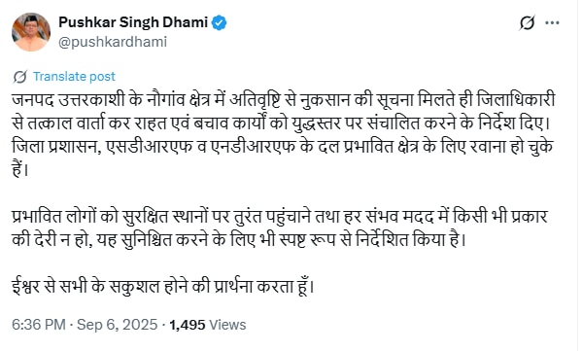The width and height of the screenshot is (582, 351).
Task: Click the Grok icon next to Translate post
Action: 19,77
